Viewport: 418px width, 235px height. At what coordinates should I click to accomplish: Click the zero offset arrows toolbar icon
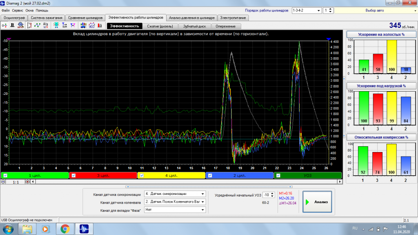(4, 25)
